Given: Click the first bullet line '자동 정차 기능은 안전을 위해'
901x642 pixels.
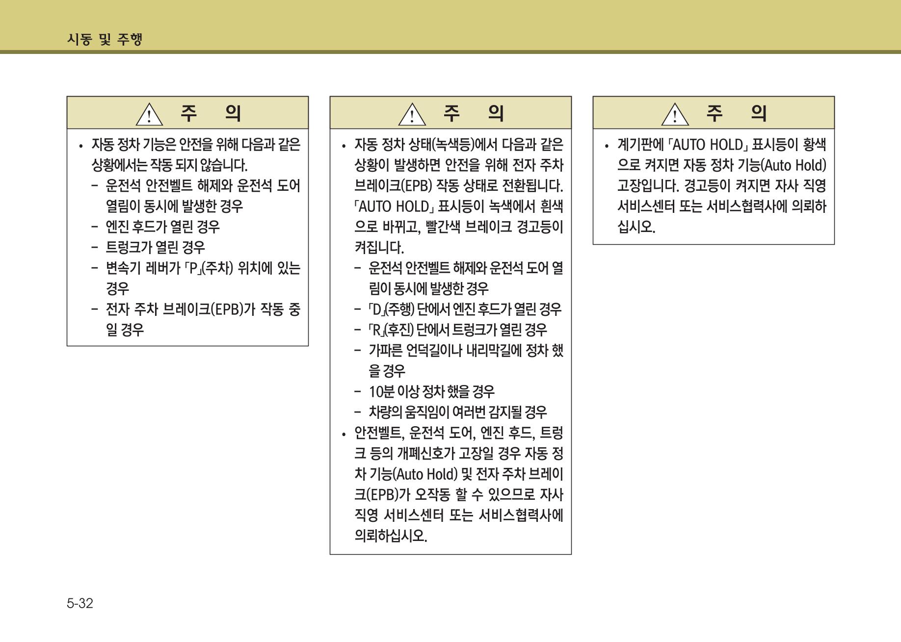Looking at the screenshot, I should (x=196, y=144).
